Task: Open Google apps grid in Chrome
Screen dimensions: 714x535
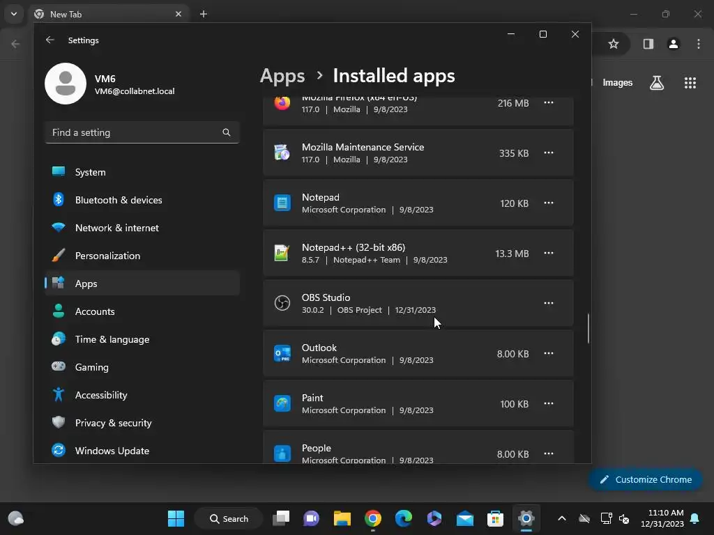Action: pos(690,83)
